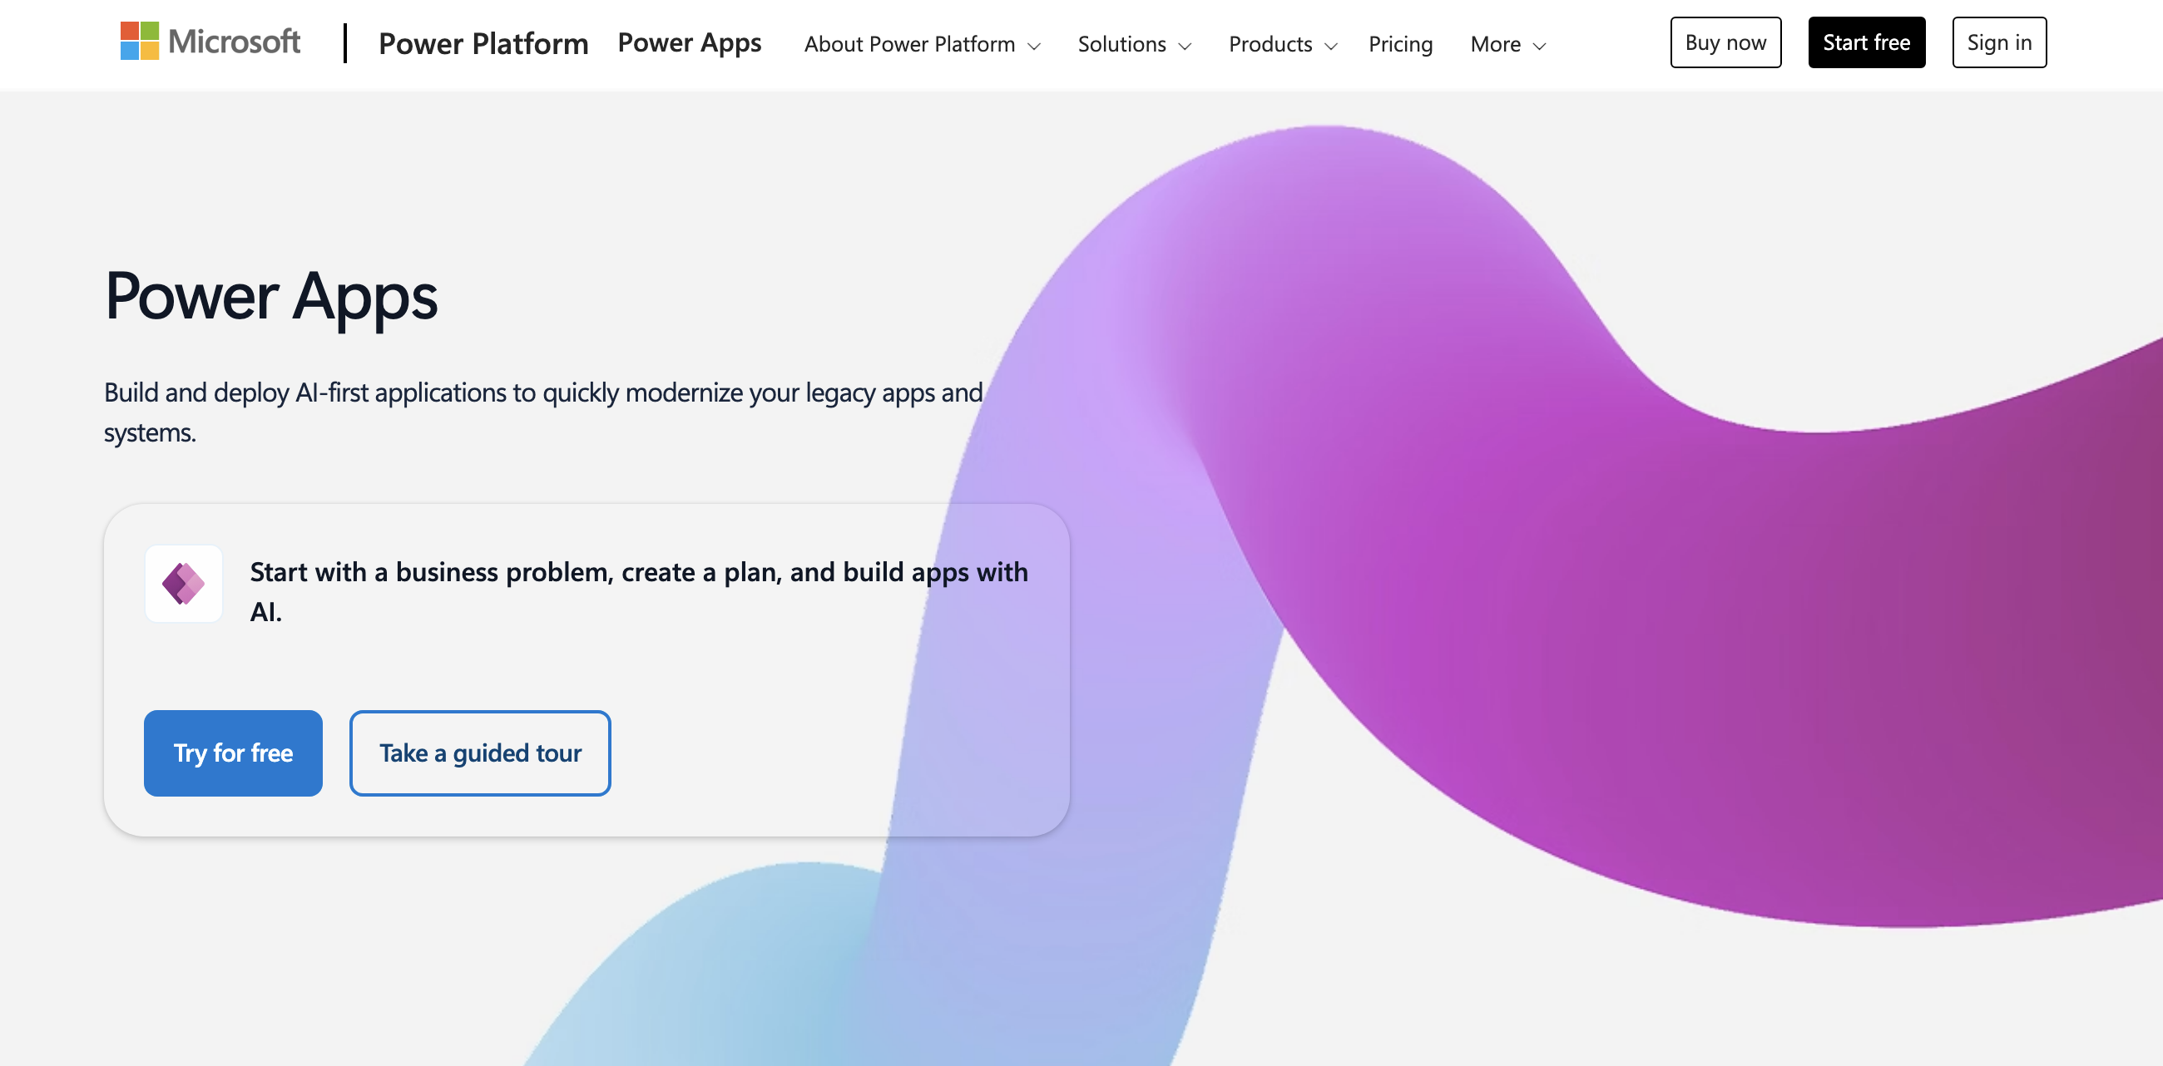Click Take a guided tour
2163x1066 pixels.
pyautogui.click(x=479, y=753)
